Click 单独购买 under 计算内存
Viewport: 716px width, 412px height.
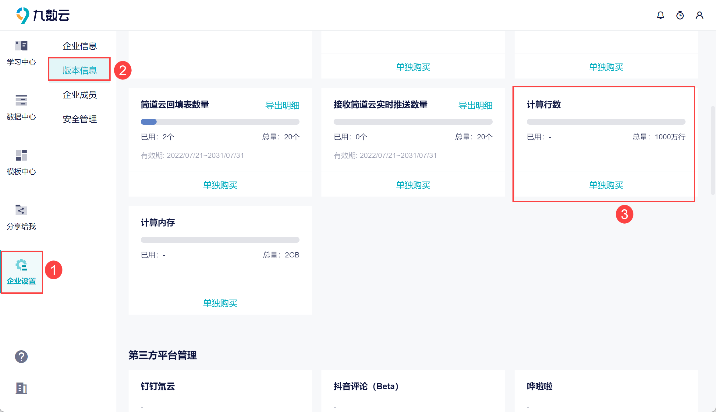pos(220,303)
